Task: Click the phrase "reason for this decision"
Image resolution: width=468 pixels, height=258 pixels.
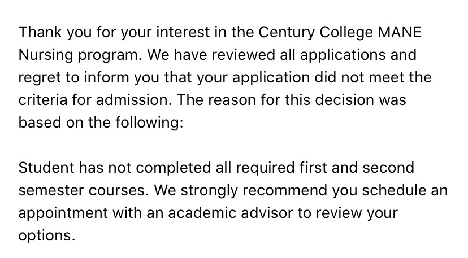Action: (x=291, y=100)
